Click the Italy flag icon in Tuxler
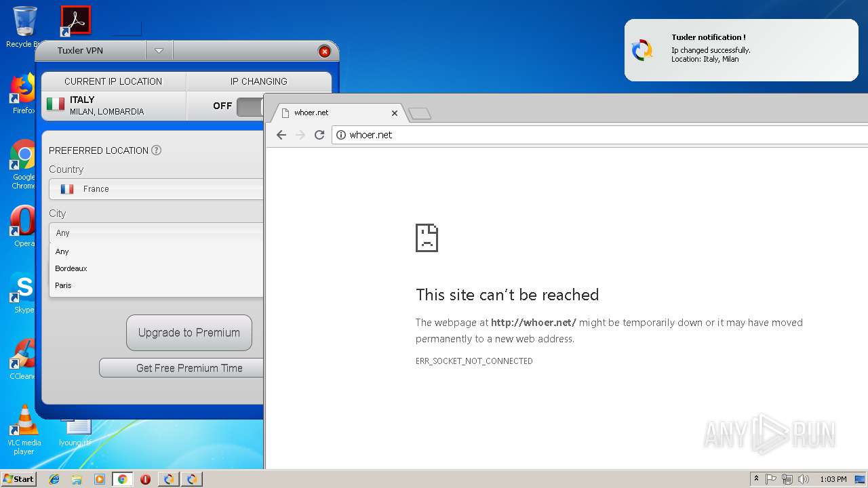This screenshot has height=488, width=868. (56, 104)
